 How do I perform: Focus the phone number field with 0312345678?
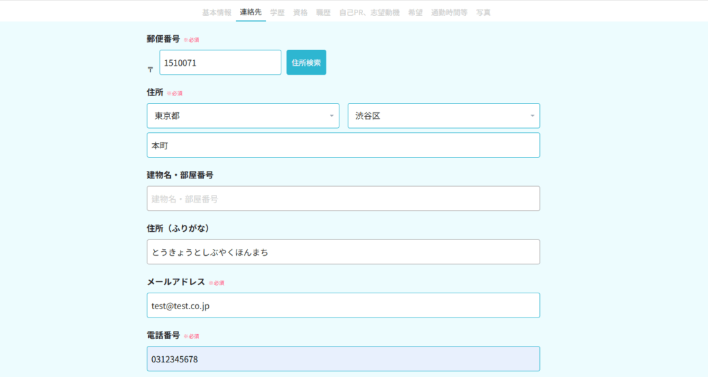(x=343, y=358)
